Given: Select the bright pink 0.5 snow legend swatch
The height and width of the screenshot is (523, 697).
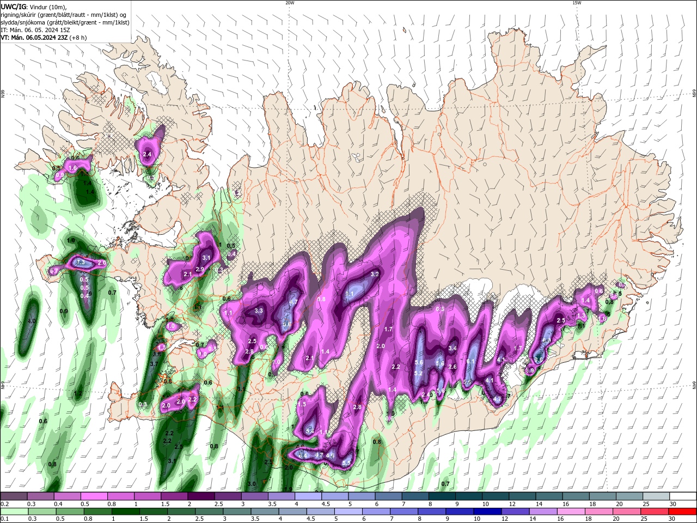Looking at the screenshot, I should [94, 496].
